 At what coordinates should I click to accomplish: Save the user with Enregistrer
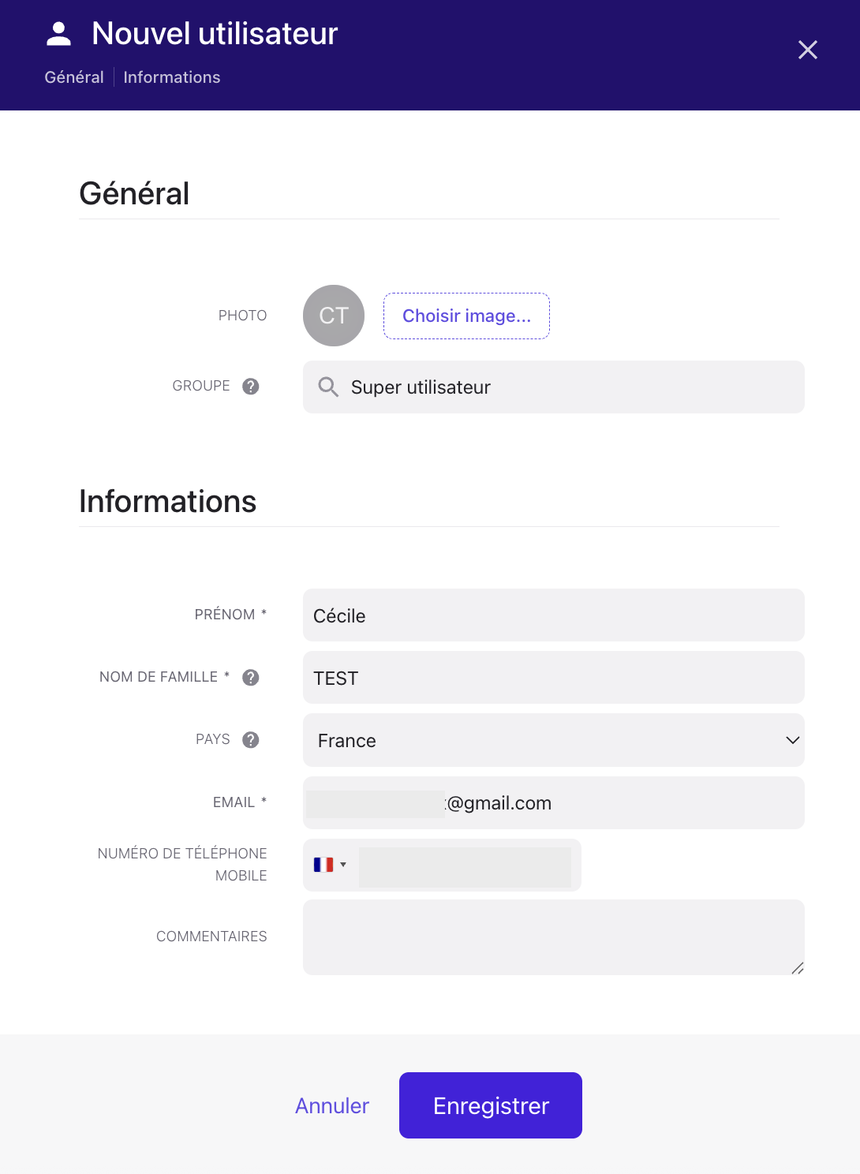pos(491,1105)
